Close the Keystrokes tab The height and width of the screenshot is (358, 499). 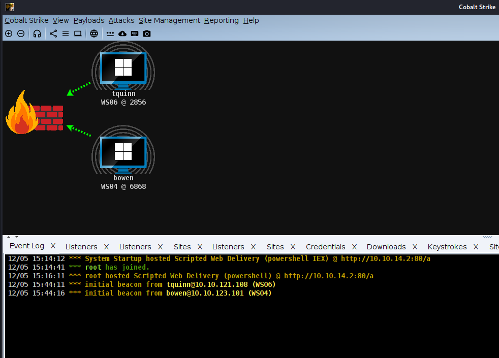[476, 247]
